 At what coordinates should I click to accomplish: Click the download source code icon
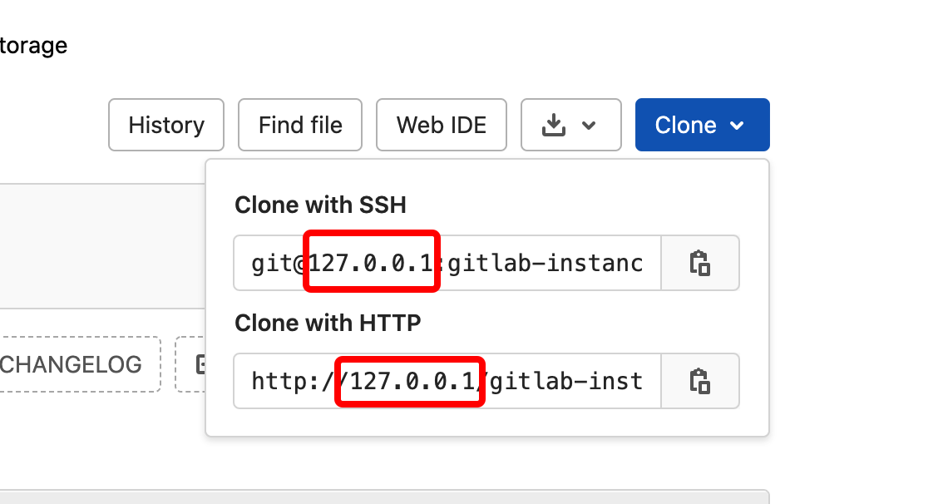tap(555, 125)
